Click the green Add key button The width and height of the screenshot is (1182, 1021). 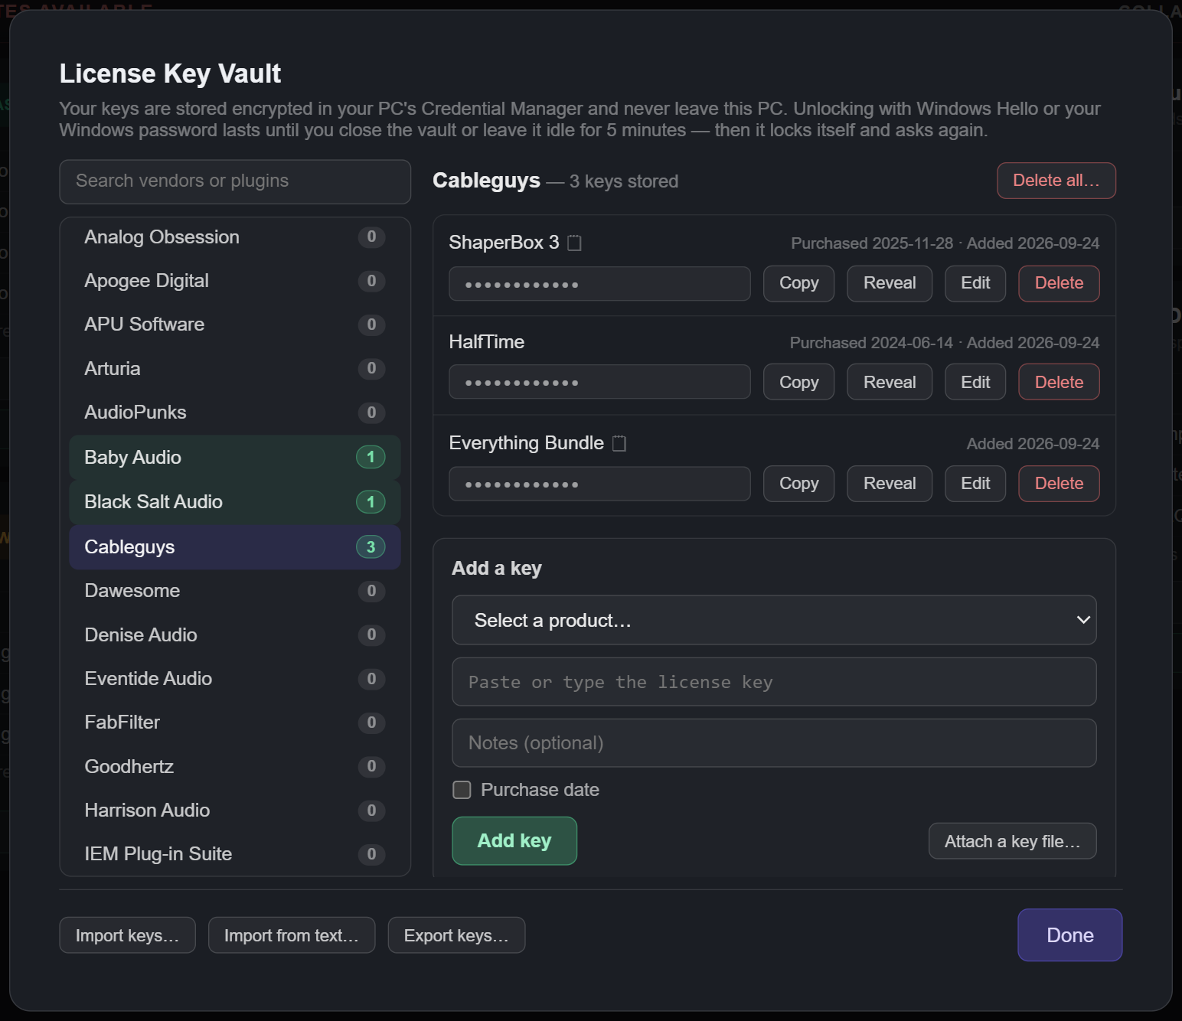(x=514, y=841)
